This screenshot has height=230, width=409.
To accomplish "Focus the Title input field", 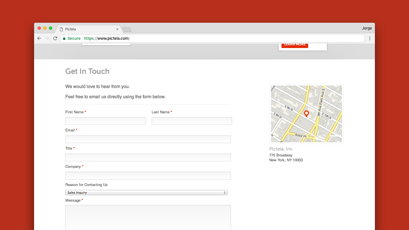I will [x=148, y=158].
